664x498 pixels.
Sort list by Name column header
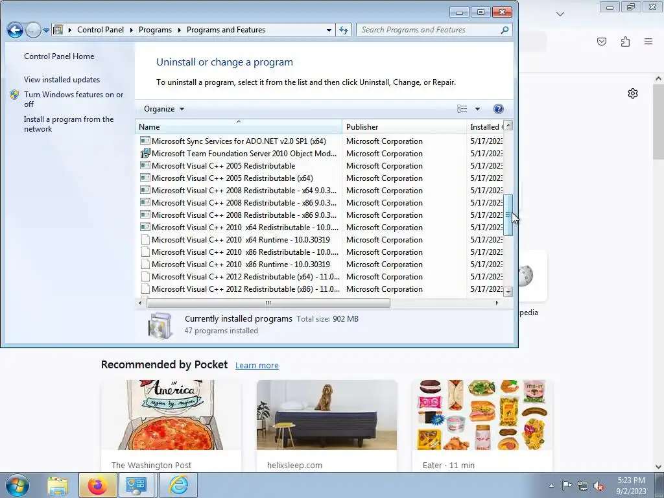pyautogui.click(x=239, y=126)
